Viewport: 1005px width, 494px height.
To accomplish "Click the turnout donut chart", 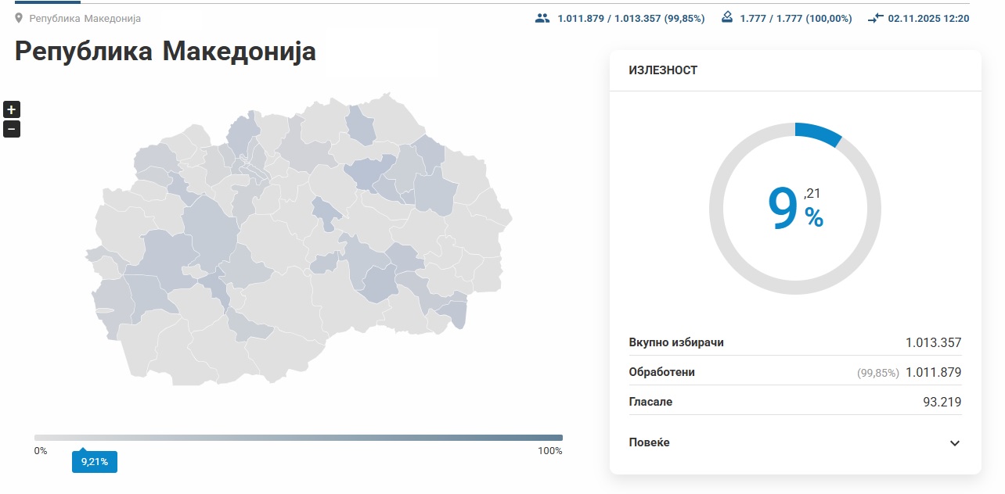I will click(795, 209).
